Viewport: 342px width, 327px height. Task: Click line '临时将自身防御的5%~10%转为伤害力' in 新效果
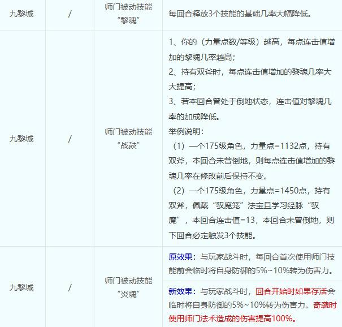[237, 305]
